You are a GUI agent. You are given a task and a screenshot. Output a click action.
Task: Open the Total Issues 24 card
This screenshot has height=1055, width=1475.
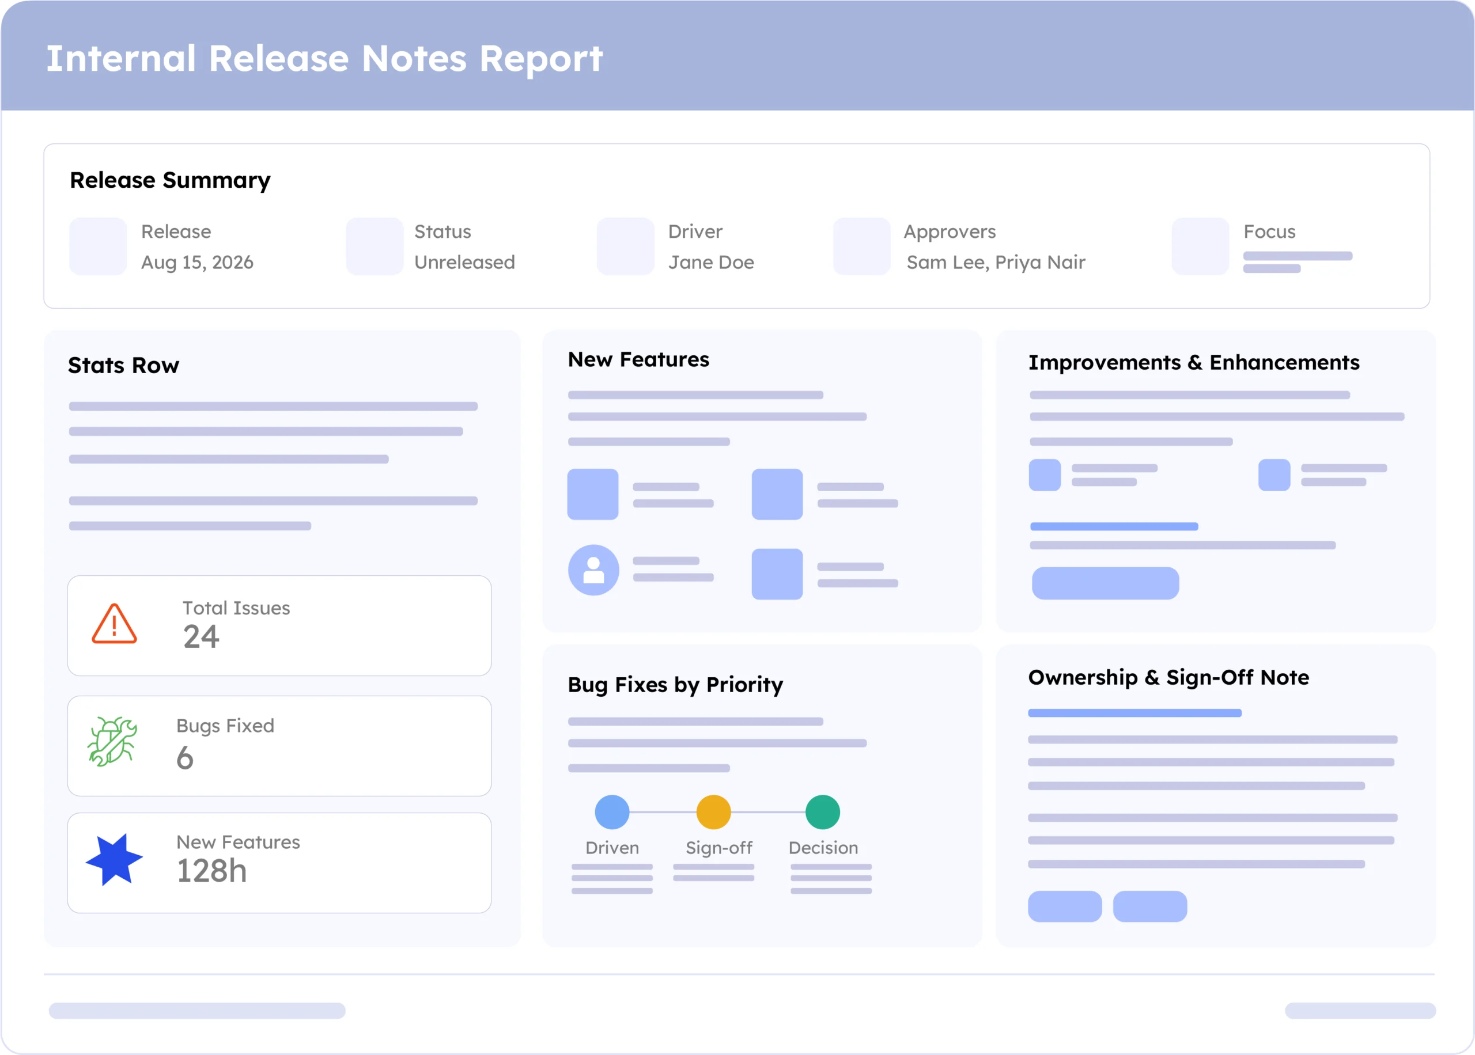279,625
